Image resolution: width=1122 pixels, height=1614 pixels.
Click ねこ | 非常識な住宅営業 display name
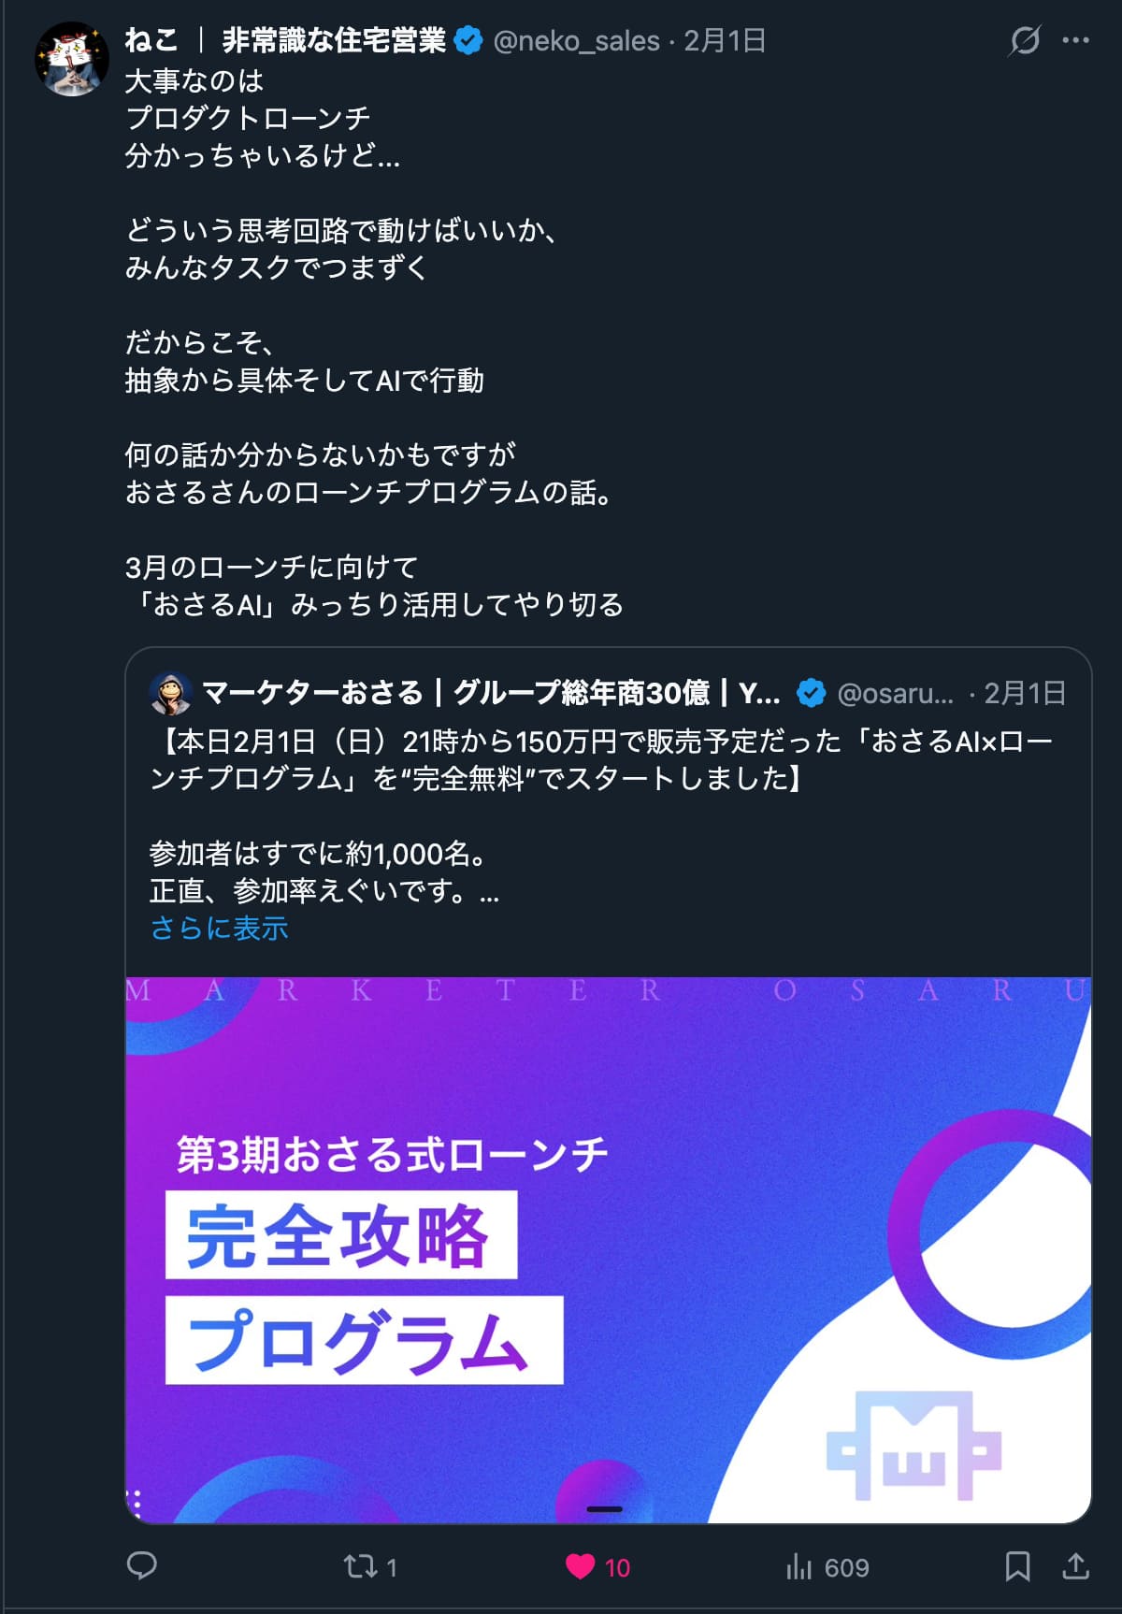285,41
